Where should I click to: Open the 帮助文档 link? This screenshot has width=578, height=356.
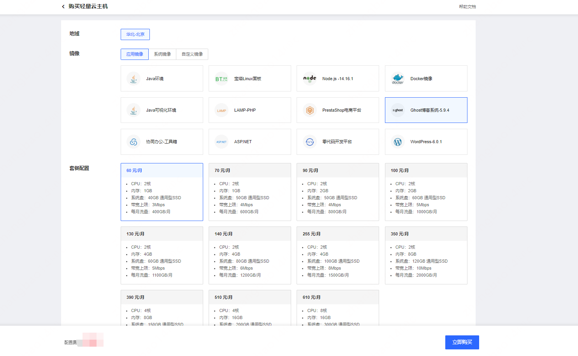click(467, 7)
